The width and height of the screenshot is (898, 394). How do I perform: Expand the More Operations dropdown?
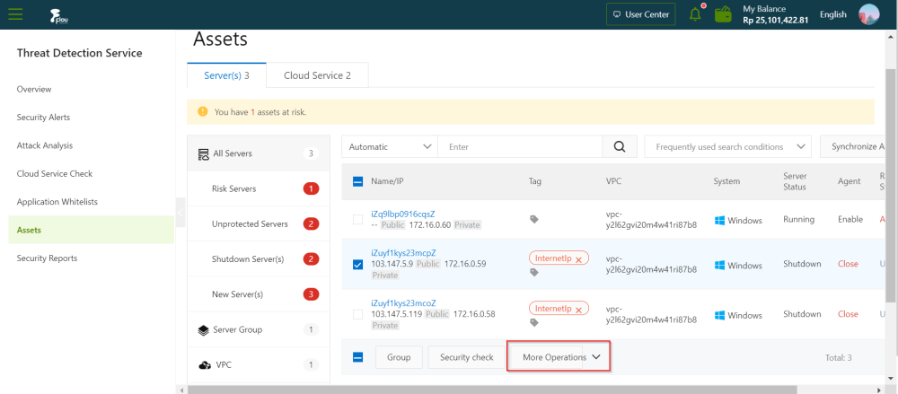[559, 357]
